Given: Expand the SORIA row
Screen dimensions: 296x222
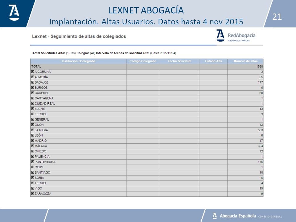Looking at the screenshot, I should coord(33,178).
